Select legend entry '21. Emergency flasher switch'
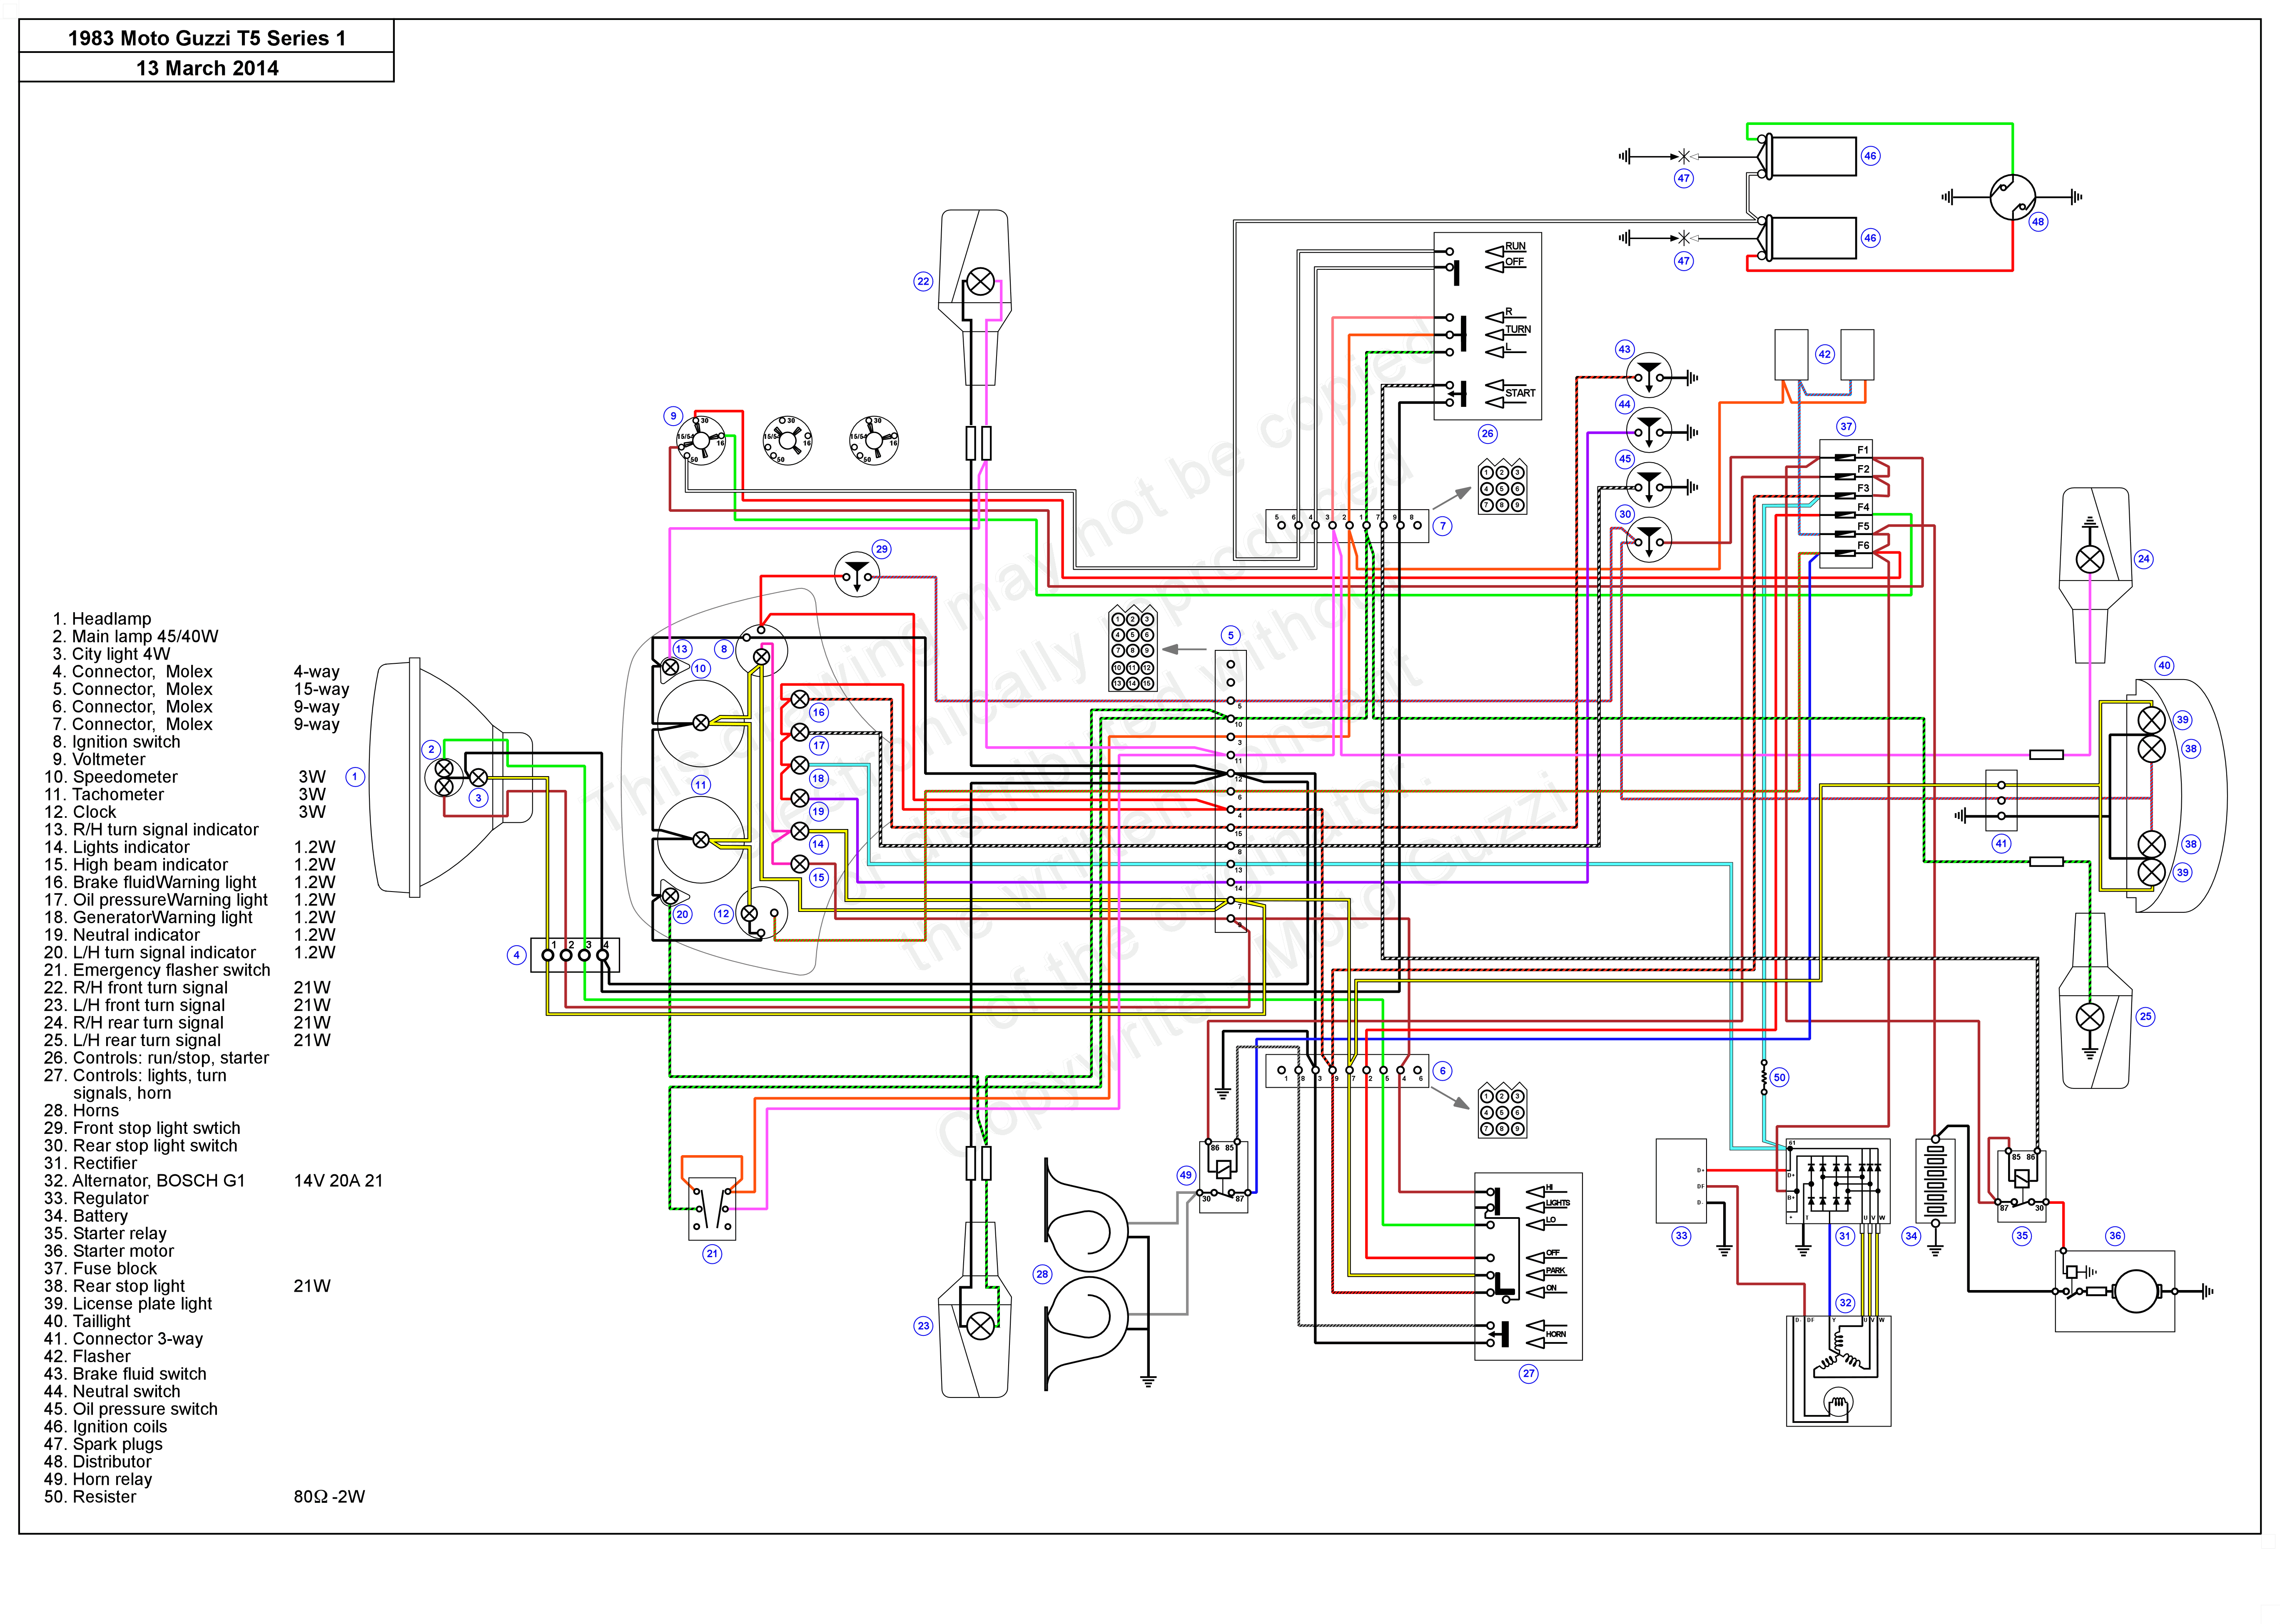Screen dimensions: 2280x1624 point(157,970)
